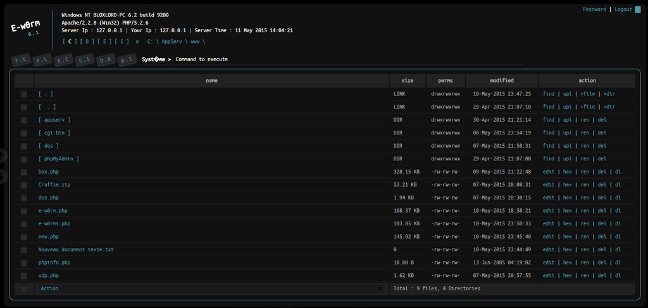
Task: Tick the checkbox for box.php
Action: (24, 172)
